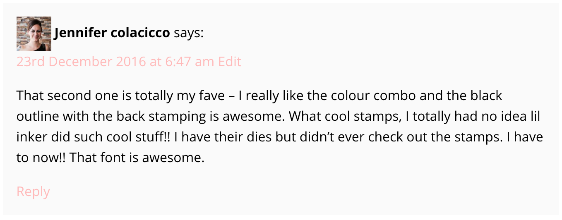Click the author name Jennifer colacicco
The width and height of the screenshot is (562, 220).
112,33
